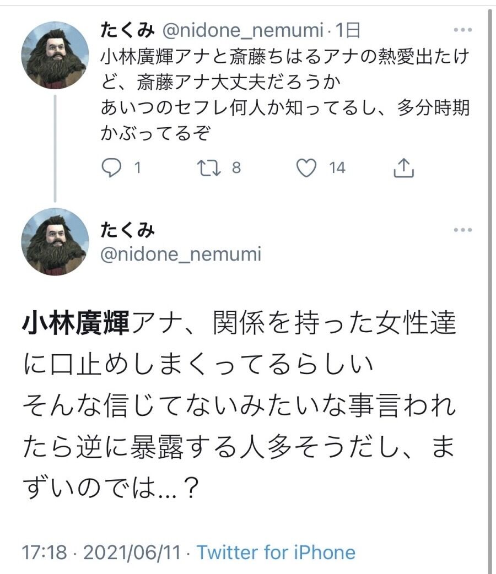The width and height of the screenshot is (496, 574).
Task: Click the reply speech bubble icon
Action: coord(111,168)
